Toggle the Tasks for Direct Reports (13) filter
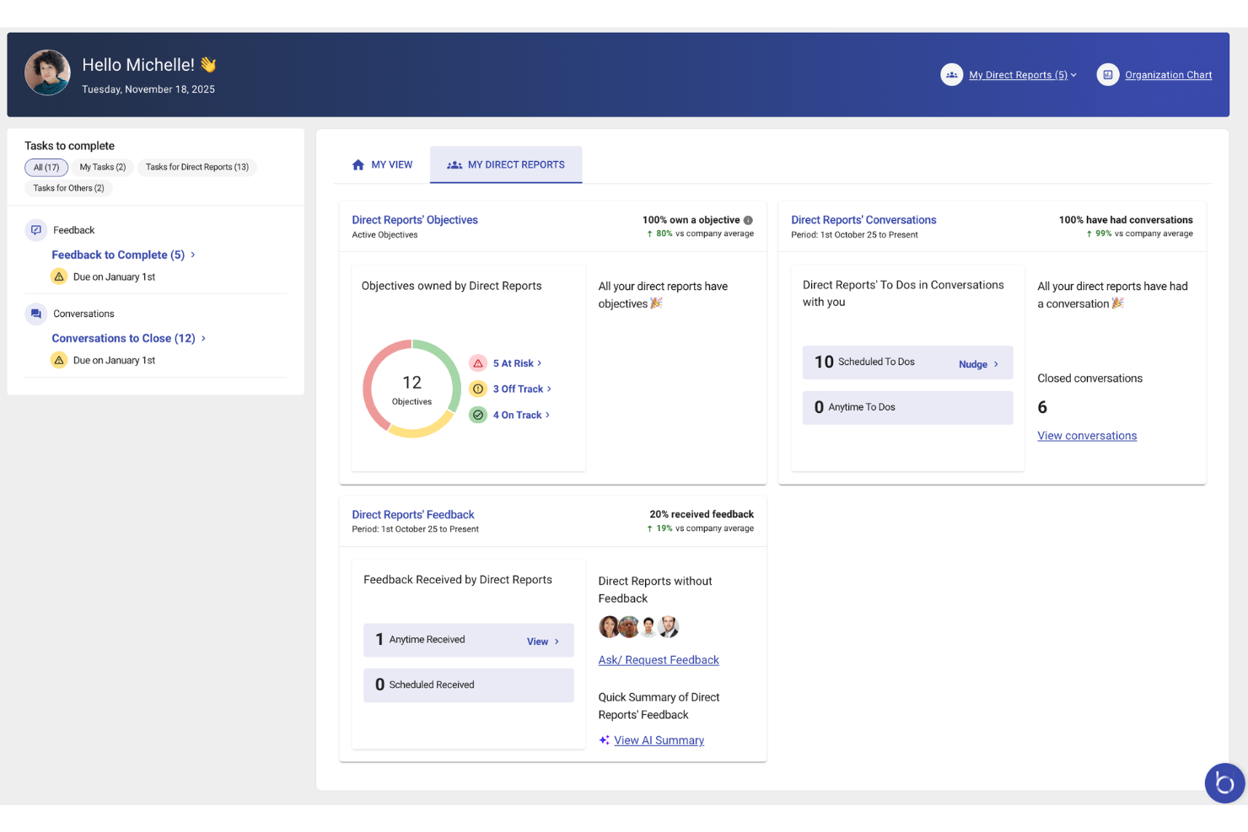This screenshot has width=1248, height=832. coord(197,167)
